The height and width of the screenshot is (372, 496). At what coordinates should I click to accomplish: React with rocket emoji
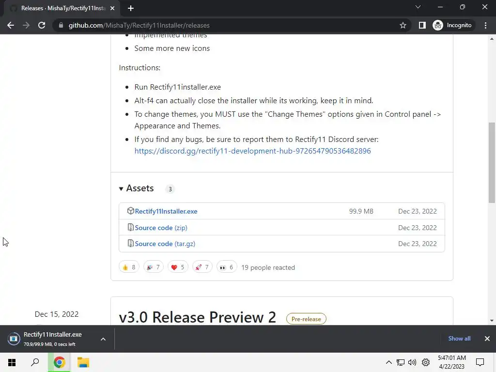coord(202,267)
